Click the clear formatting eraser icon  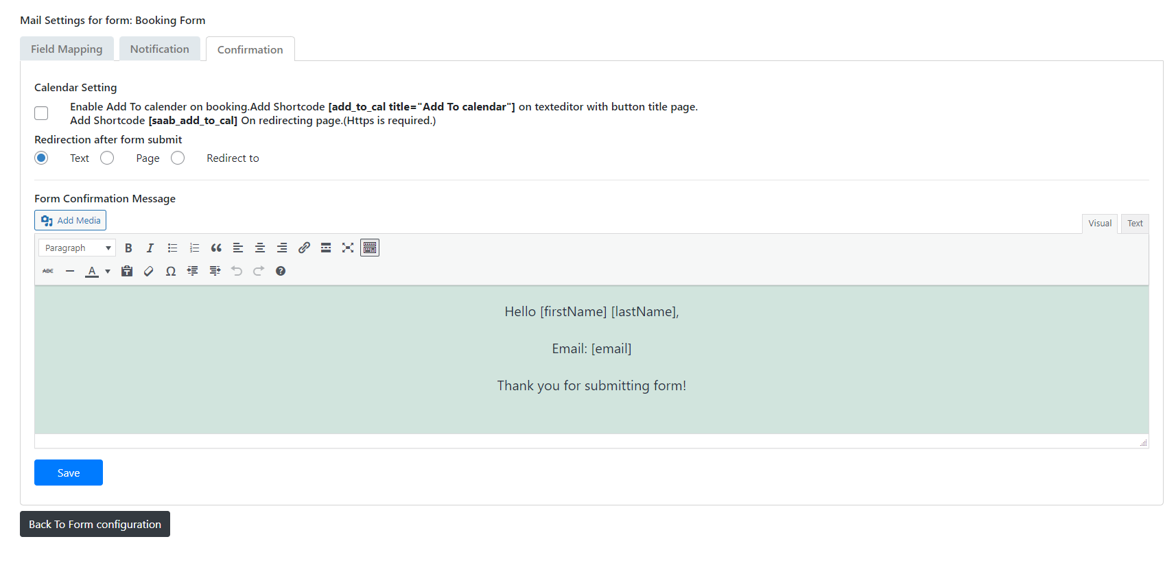[149, 272]
